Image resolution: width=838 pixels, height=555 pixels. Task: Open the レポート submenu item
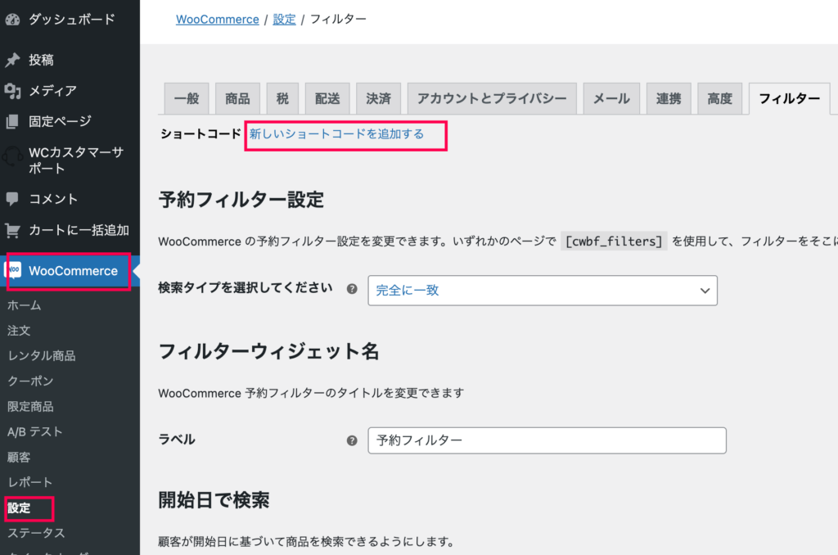[x=30, y=482]
